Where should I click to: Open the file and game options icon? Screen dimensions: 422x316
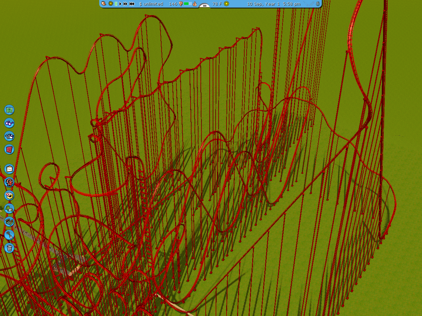[9, 136]
